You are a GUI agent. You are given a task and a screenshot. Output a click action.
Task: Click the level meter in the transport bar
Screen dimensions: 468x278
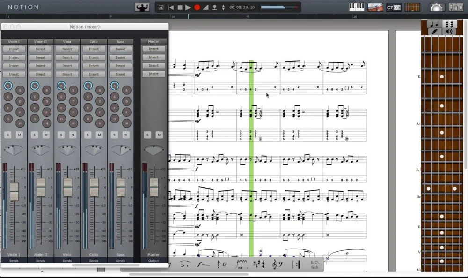[x=279, y=7]
